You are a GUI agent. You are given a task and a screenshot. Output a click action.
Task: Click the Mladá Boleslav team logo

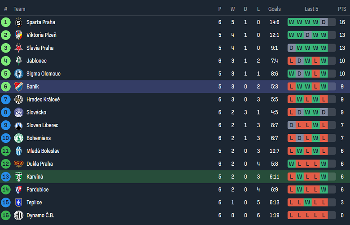18,151
